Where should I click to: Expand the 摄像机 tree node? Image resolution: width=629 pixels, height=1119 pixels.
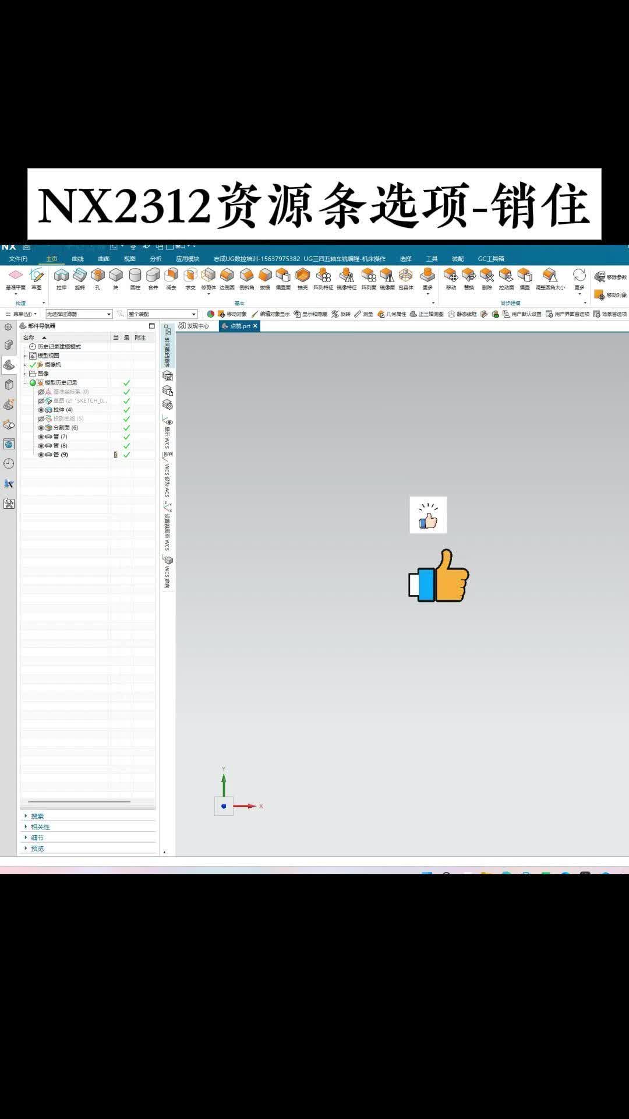coord(25,365)
